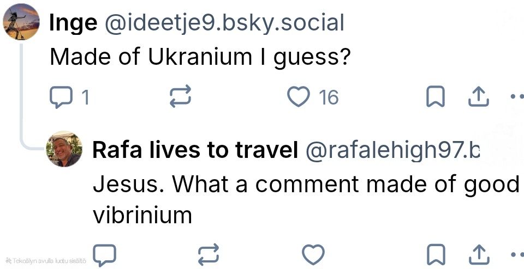524x269 pixels.
Task: Bookmark Rafa's comment
Action: click(x=434, y=254)
